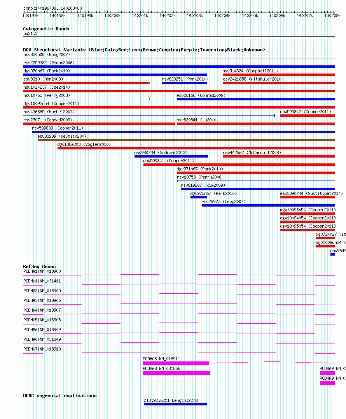346x419 pixels.
Task: Select the 140203k ruler position label
Action: click(x=195, y=16)
